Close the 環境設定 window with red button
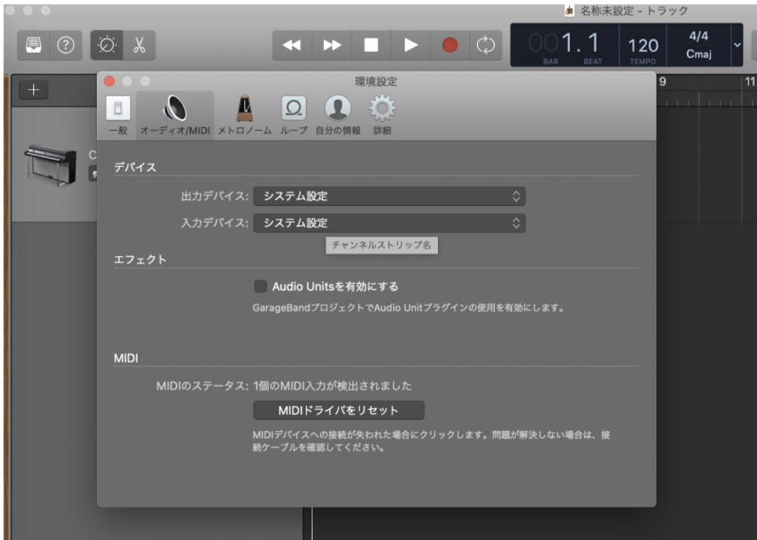Viewport: 757px width, 540px height. tap(110, 81)
